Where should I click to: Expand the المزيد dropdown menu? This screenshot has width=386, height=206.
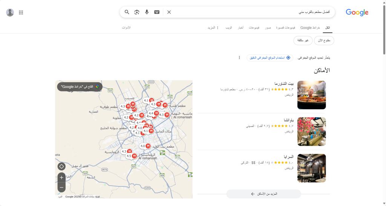coord(213,28)
